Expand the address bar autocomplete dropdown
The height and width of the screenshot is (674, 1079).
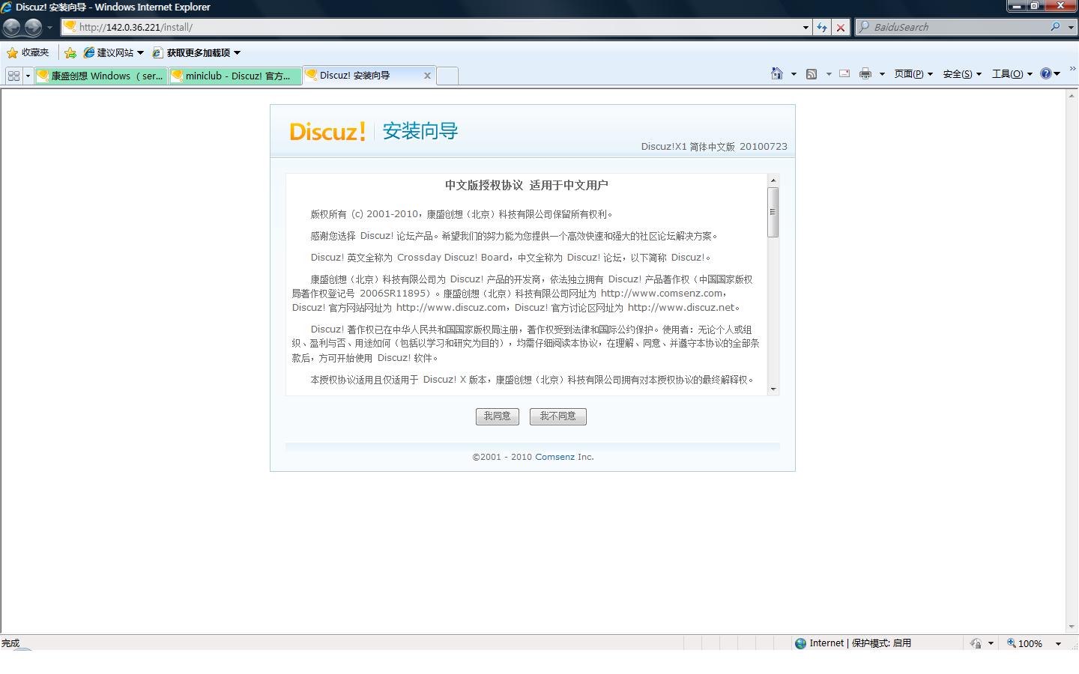point(806,27)
